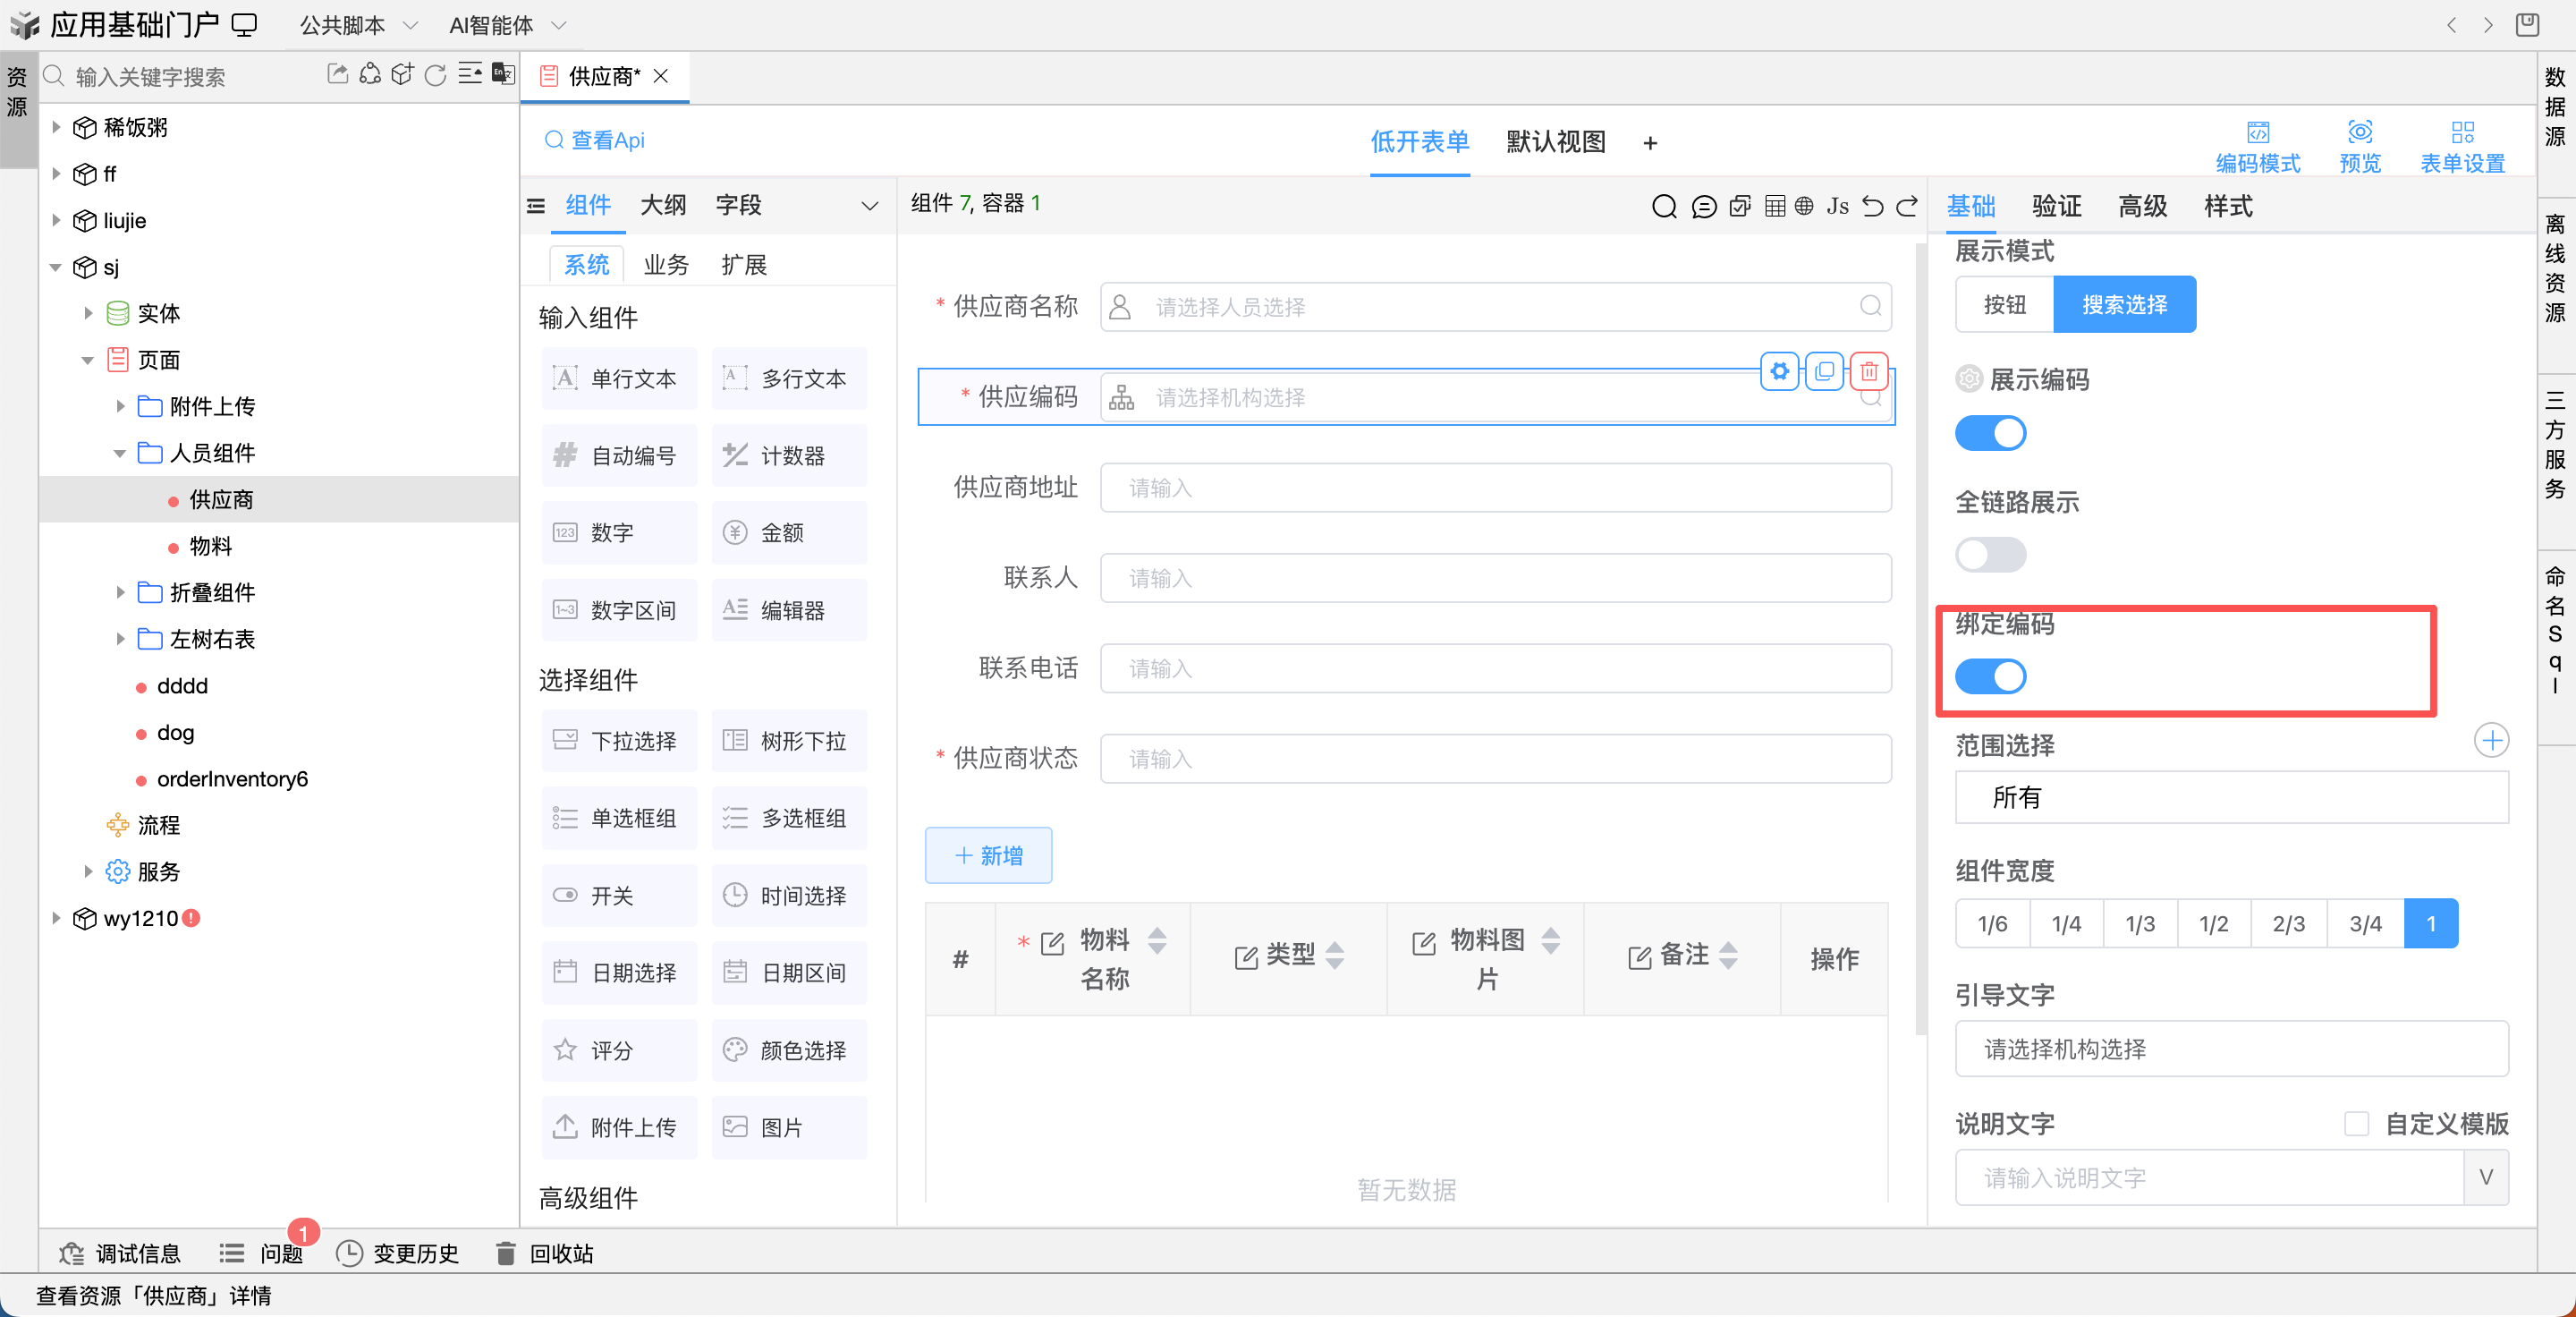This screenshot has width=2576, height=1317.
Task: Enable the 全链路展示 switch
Action: [1990, 554]
